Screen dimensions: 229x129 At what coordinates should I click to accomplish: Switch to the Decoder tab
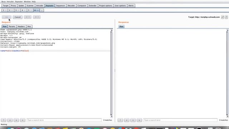(x=71, y=6)
